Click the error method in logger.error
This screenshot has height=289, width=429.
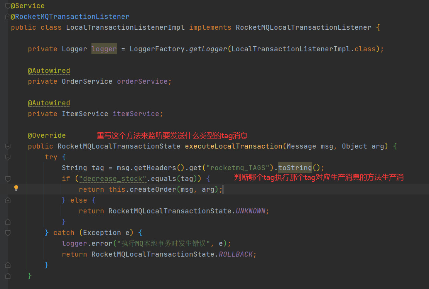tap(102, 243)
